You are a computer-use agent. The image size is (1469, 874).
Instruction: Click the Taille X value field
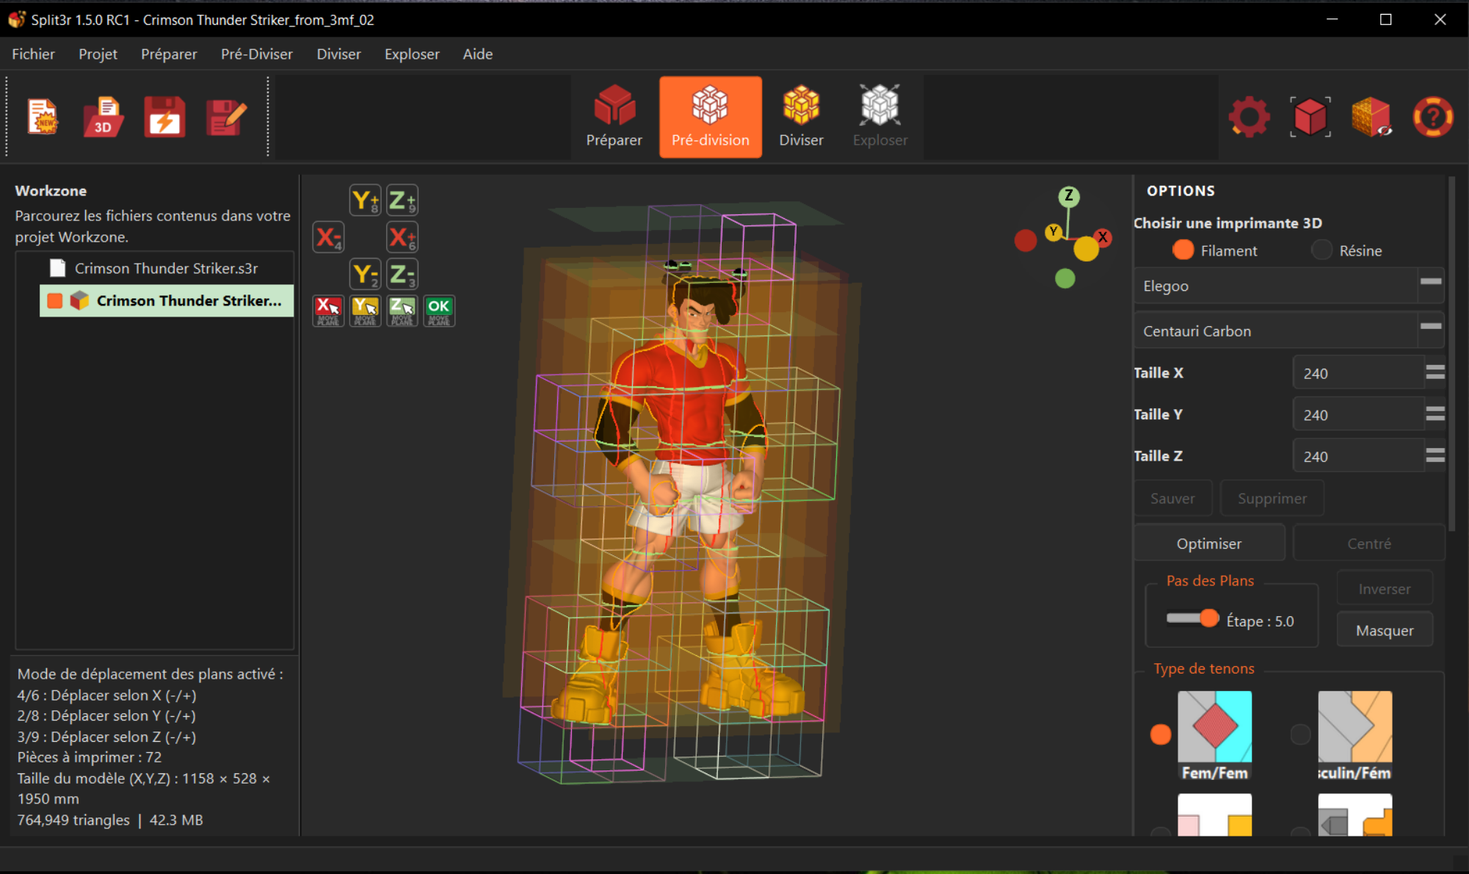pos(1358,373)
